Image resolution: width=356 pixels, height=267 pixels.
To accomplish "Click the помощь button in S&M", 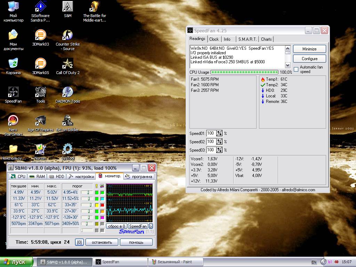I will pos(136,242).
